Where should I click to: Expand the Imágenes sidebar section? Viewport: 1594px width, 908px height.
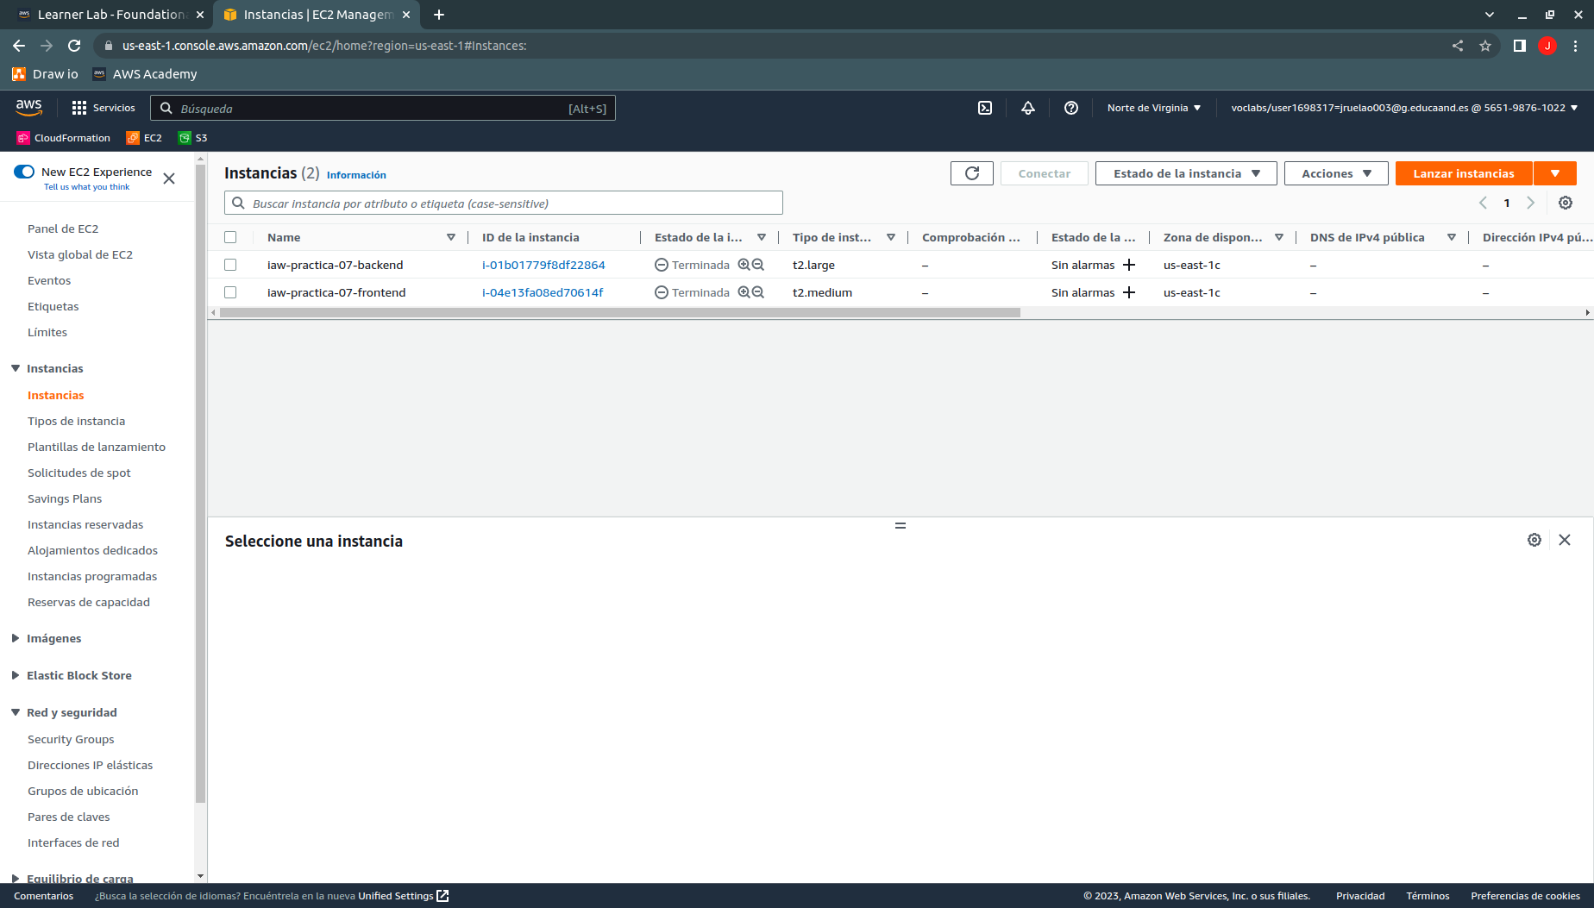pos(53,638)
